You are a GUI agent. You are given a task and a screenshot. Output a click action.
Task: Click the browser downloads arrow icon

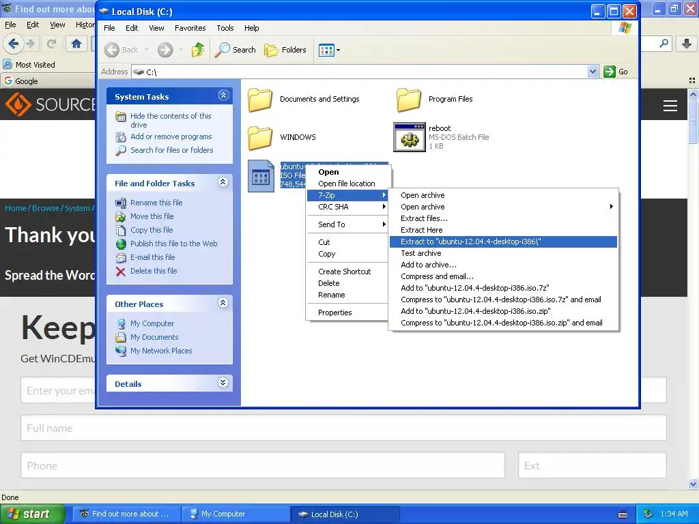click(687, 44)
